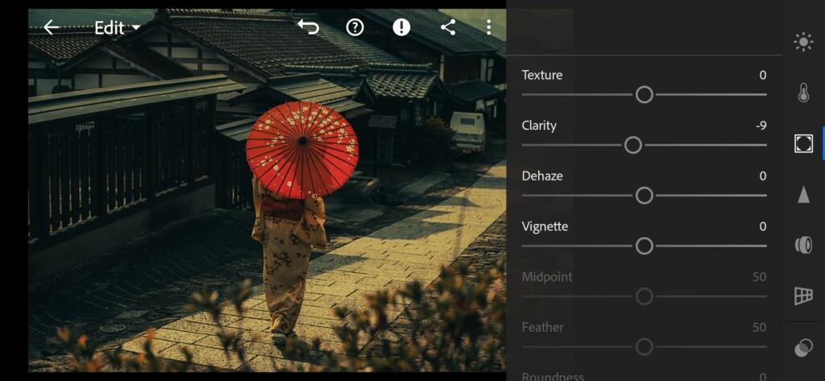Open the Edit mode dropdown
Screen dimensions: 825x381
(x=117, y=28)
